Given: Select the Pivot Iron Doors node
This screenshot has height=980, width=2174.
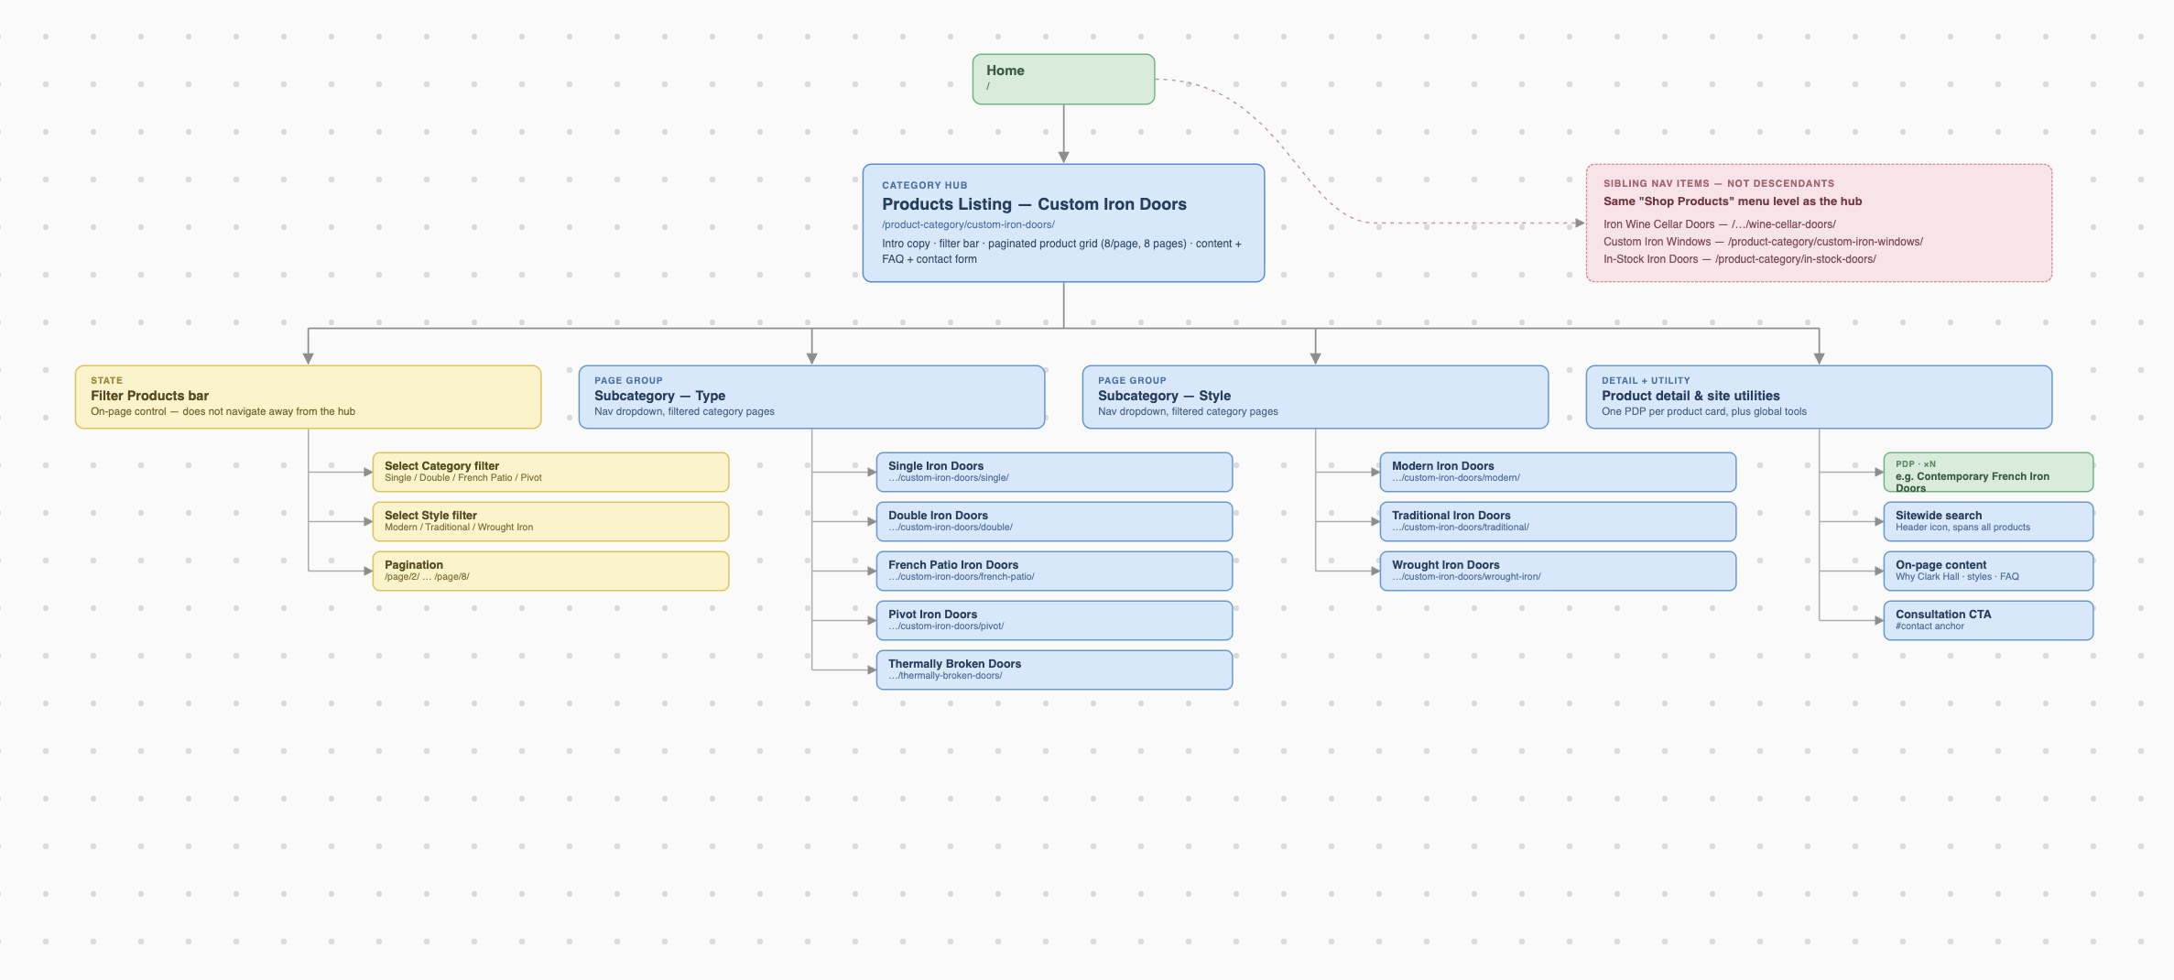Looking at the screenshot, I should 1054,620.
